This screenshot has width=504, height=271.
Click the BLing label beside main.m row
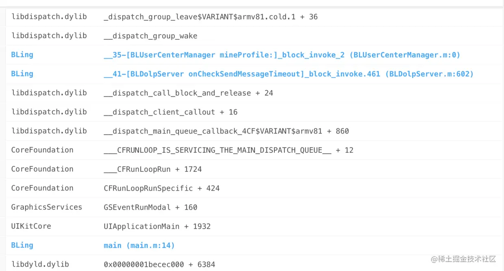coord(22,245)
